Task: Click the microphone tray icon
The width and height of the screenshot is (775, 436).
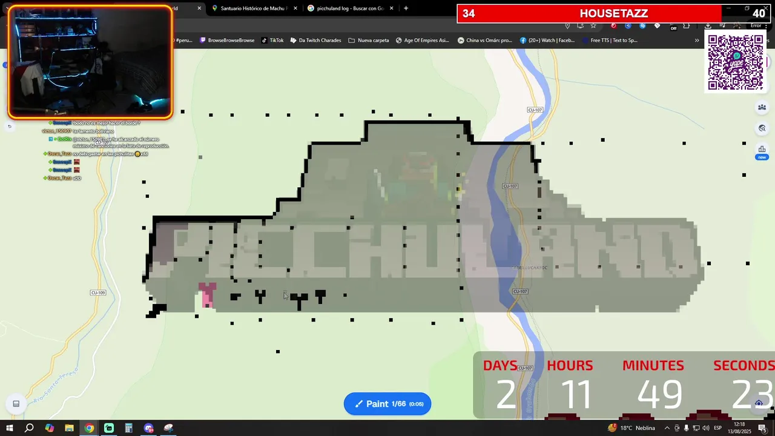Action: pos(686,428)
